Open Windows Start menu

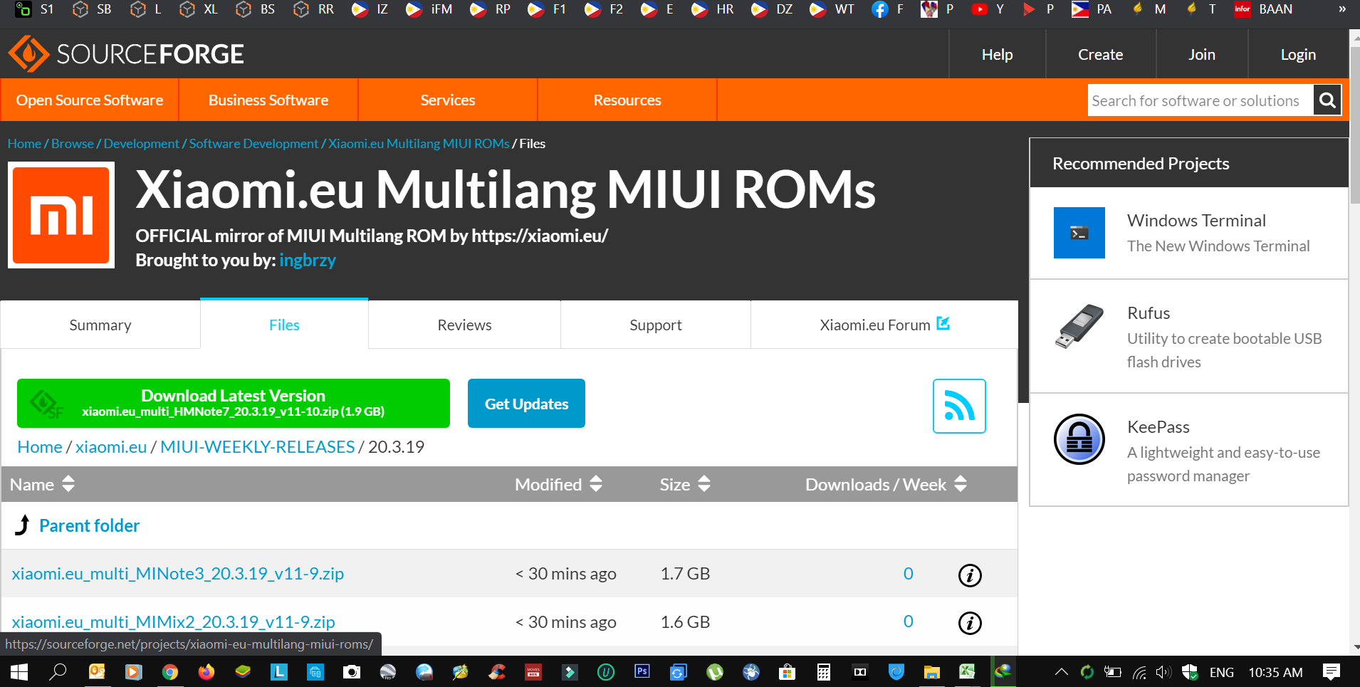click(x=19, y=671)
